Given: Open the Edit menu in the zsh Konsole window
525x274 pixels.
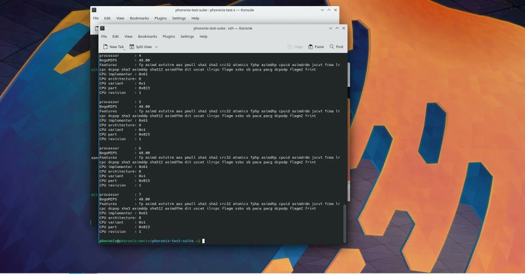Looking at the screenshot, I should [115, 37].
